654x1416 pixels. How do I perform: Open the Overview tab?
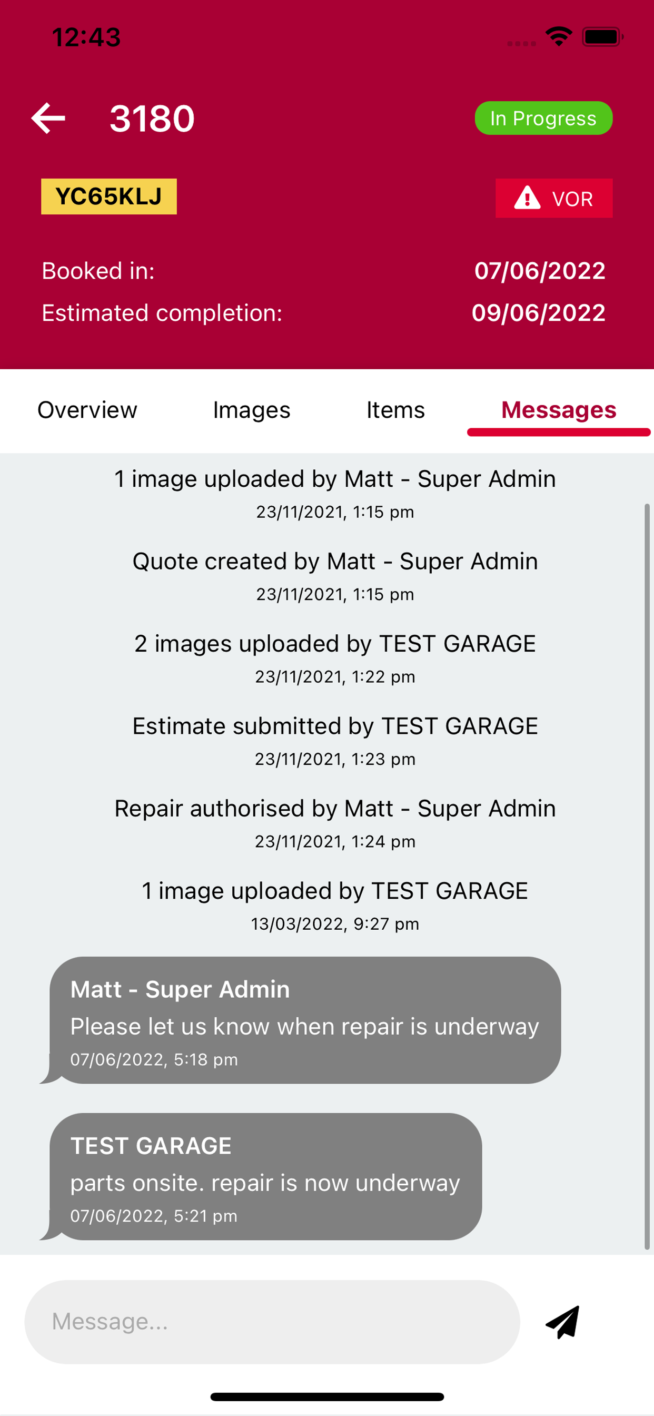pos(87,410)
